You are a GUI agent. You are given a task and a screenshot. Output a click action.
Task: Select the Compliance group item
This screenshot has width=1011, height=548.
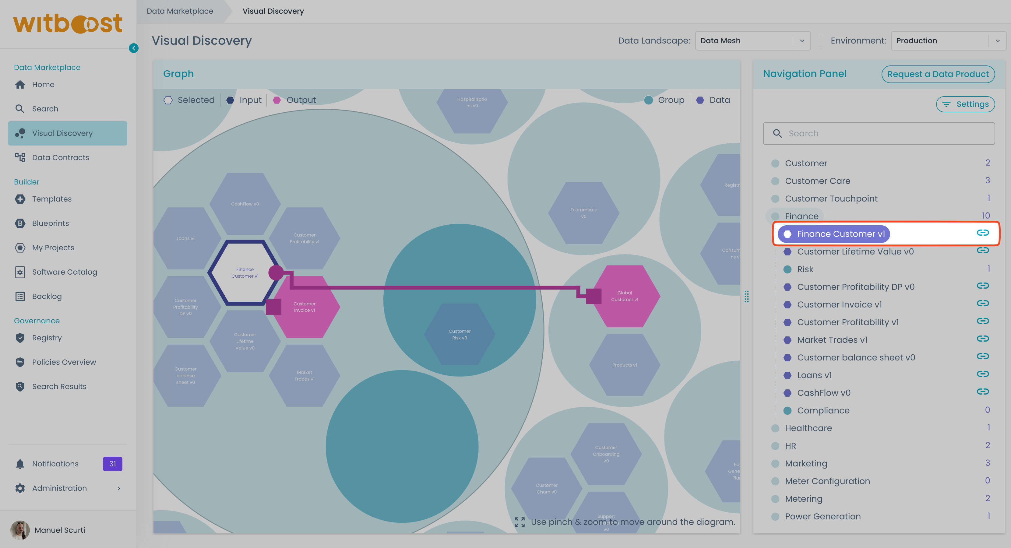pyautogui.click(x=823, y=410)
